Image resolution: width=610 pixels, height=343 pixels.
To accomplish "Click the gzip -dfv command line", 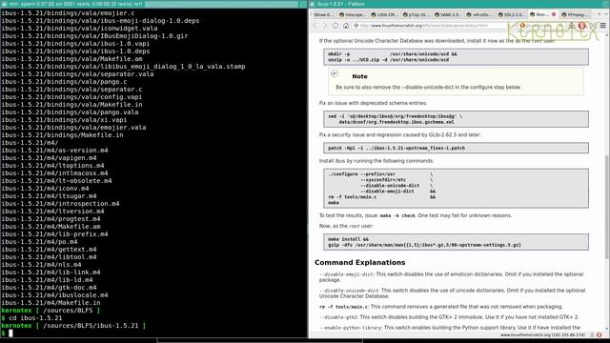I will (x=424, y=245).
